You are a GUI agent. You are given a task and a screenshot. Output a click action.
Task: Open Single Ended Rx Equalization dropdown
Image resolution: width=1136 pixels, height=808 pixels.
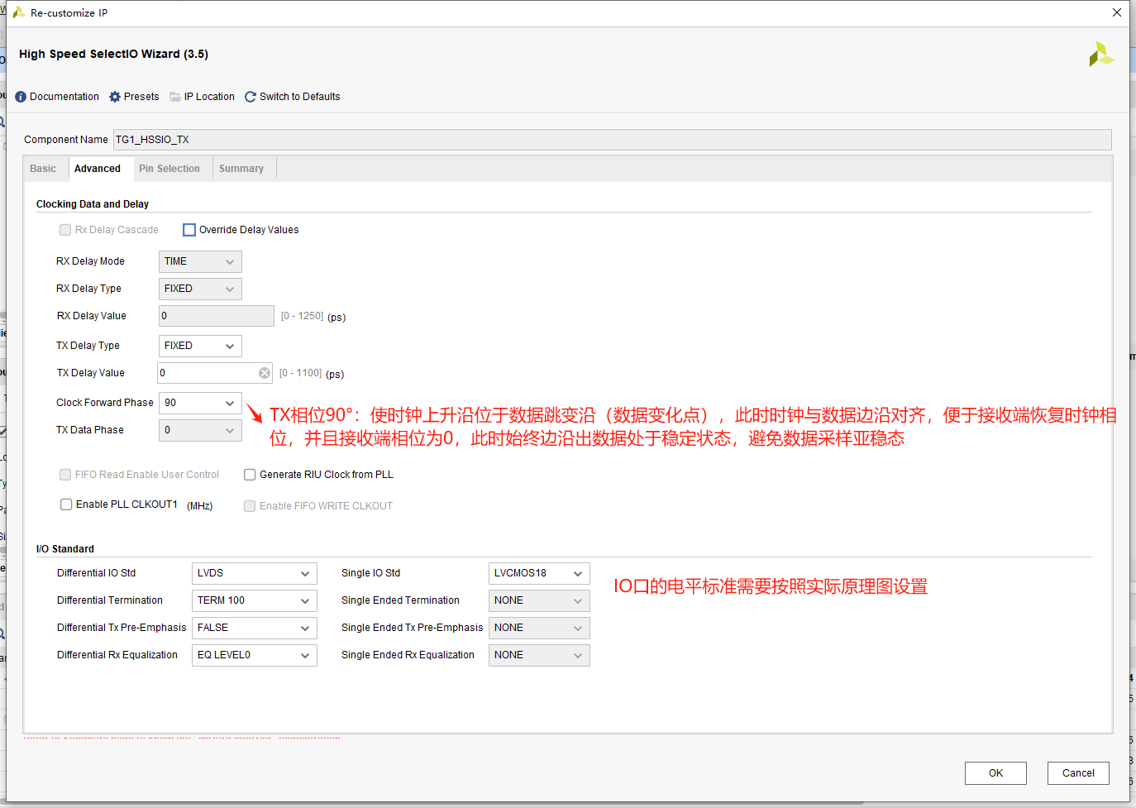[539, 655]
